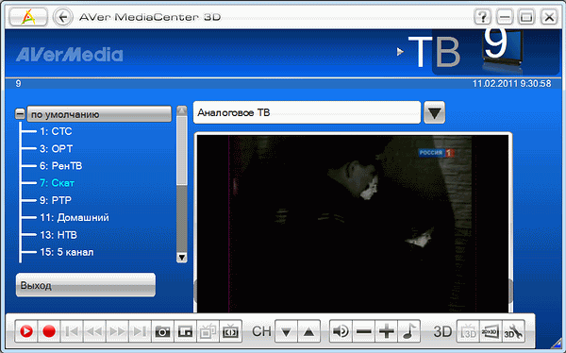
Task: Select channel '15: 5 канал'
Action: point(67,252)
